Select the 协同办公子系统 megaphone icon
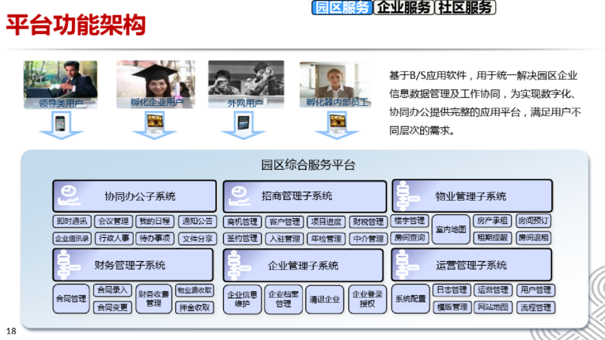 pyautogui.click(x=68, y=196)
